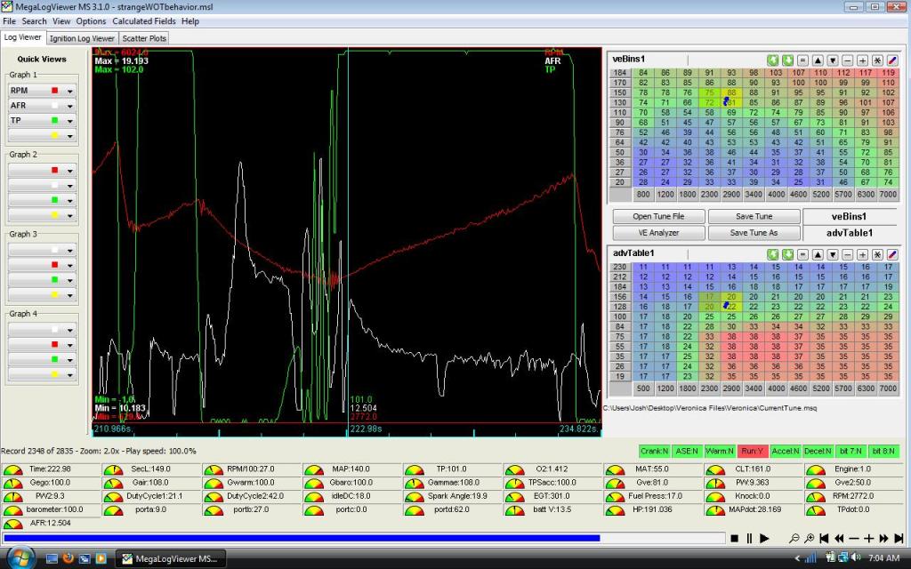This screenshot has height=569, width=911.
Task: Click the Windows Start orb
Action: click(x=20, y=557)
